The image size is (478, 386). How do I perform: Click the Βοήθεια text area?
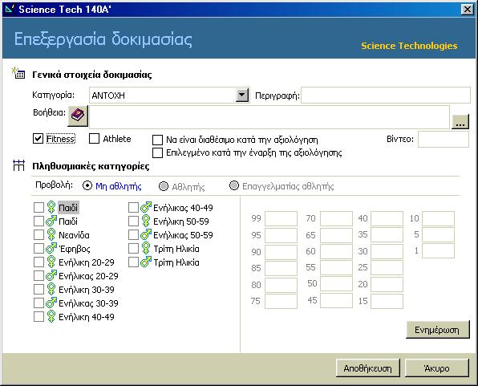269,117
